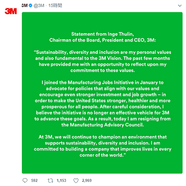Retweet using the retweet arrows icon
Image resolution: width=186 pixels, height=186 pixels.
[x=50, y=180]
